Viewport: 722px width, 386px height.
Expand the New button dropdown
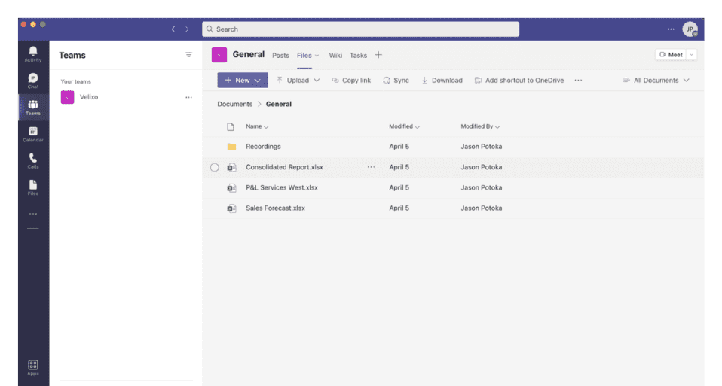point(258,81)
